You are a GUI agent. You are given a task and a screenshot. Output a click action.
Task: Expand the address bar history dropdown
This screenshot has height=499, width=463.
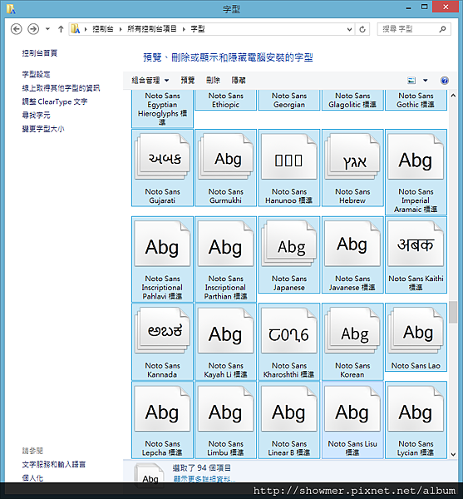(x=349, y=29)
